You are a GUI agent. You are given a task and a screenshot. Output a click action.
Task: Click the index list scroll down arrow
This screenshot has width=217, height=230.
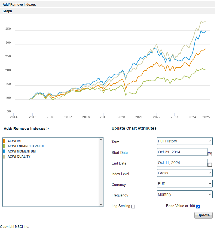pos(101,204)
